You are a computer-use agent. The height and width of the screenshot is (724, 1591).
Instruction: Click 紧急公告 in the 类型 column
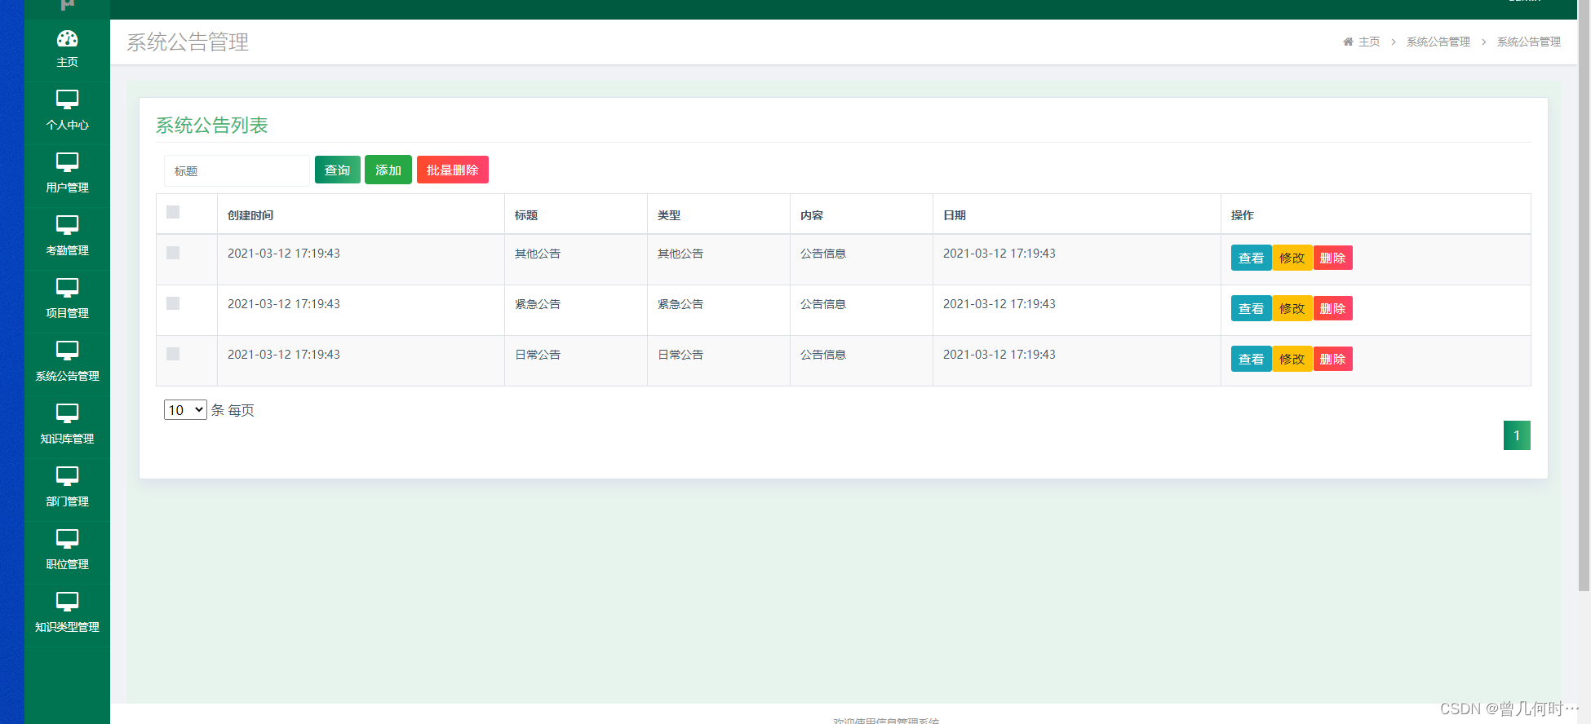click(x=680, y=304)
